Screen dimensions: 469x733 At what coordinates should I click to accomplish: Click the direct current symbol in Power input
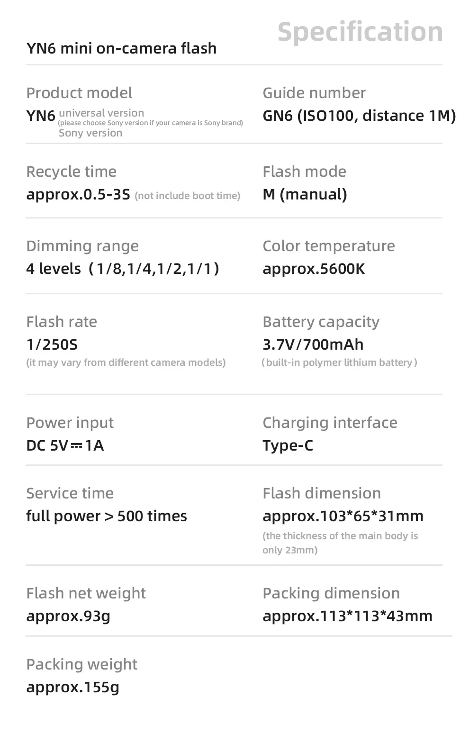point(76,446)
